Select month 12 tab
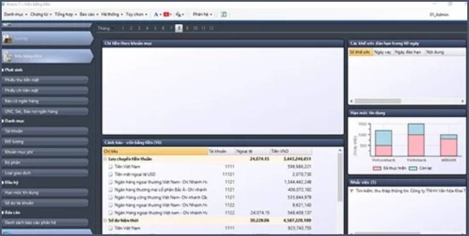The width and height of the screenshot is (469, 236). tap(211, 28)
